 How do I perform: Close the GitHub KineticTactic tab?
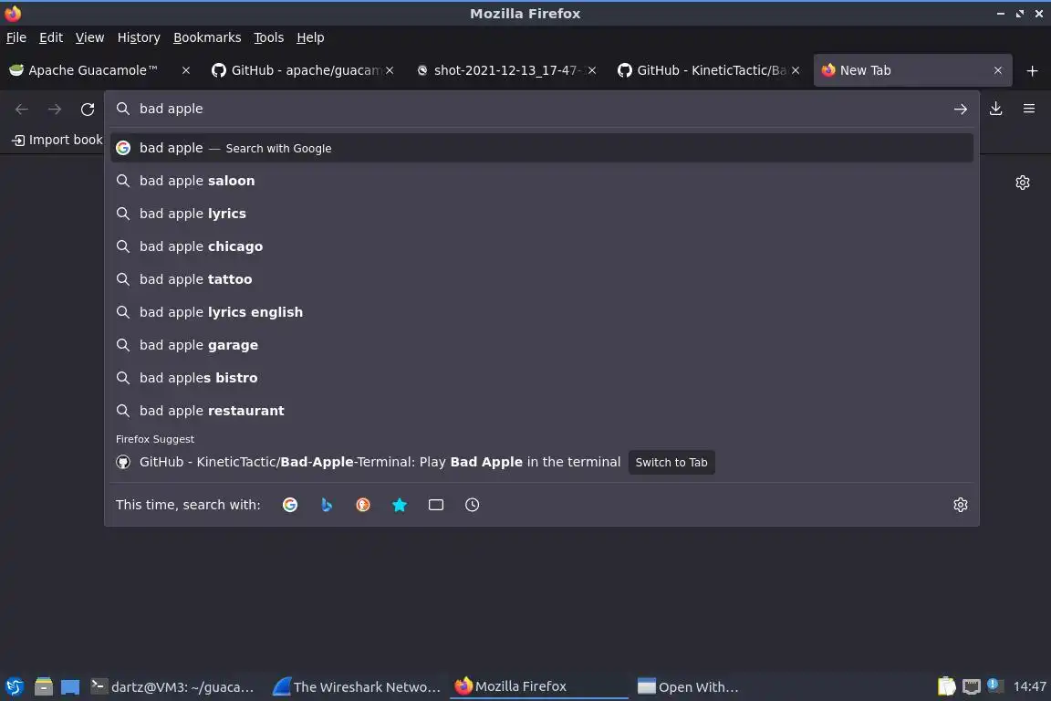point(796,70)
